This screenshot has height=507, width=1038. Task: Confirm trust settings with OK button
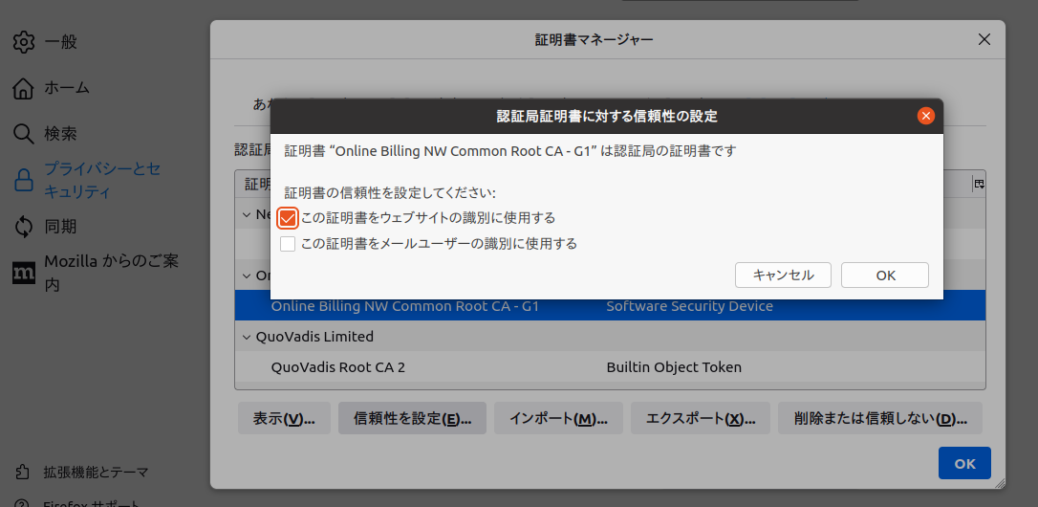(x=885, y=276)
